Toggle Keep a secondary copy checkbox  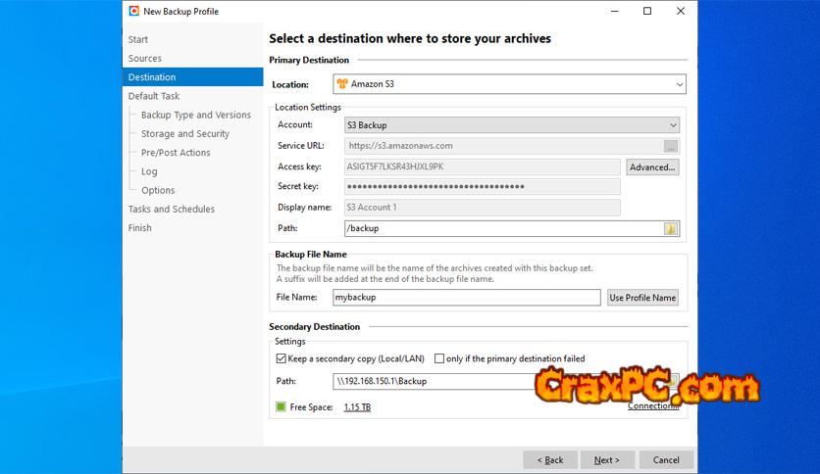coord(282,358)
